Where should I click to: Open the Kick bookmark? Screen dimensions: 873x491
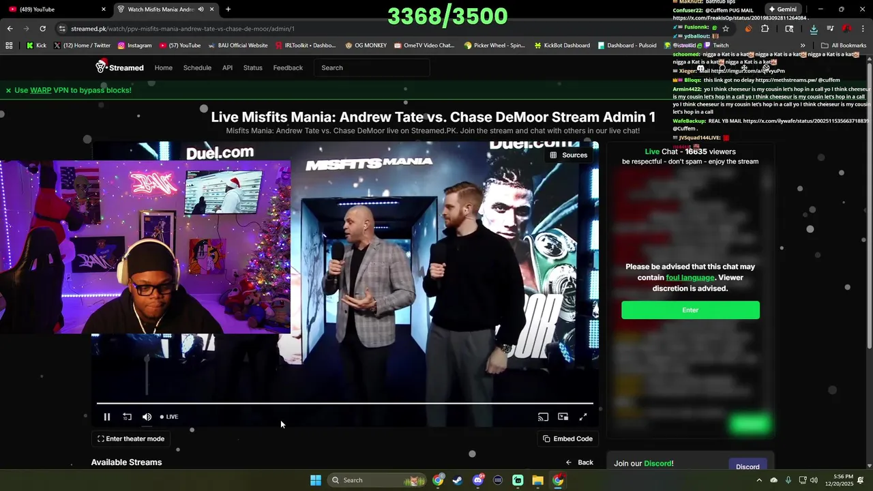(36, 46)
